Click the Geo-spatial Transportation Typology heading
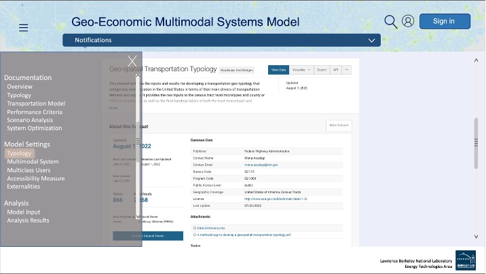Image resolution: width=486 pixels, height=274 pixels. 163,69
